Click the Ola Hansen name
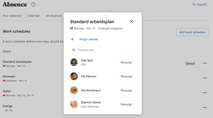The width and height of the screenshot is (213, 118). pos(89,76)
